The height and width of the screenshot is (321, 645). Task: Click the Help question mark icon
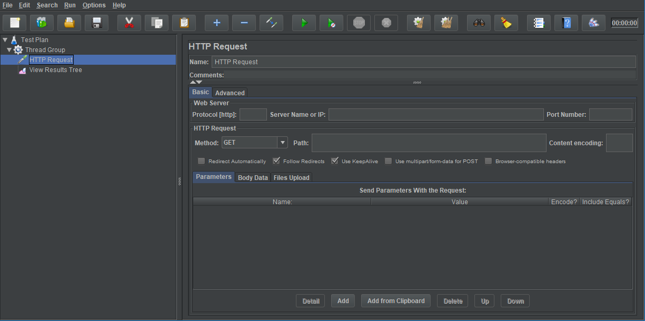(x=566, y=23)
